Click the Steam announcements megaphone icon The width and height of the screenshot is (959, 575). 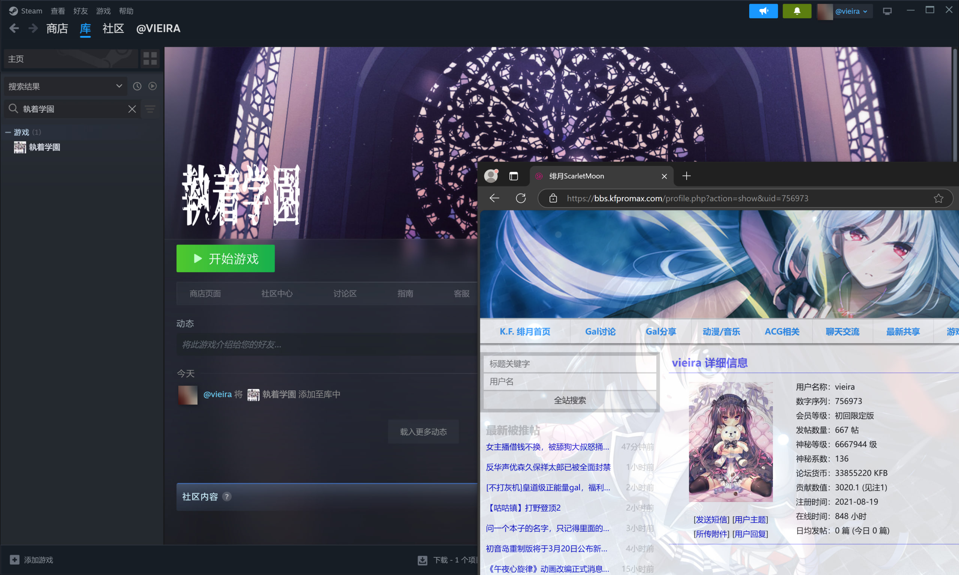(763, 11)
